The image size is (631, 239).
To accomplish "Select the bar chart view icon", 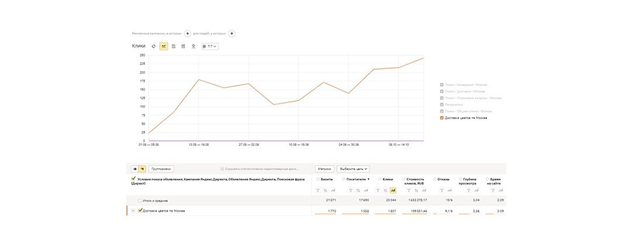I will (x=183, y=46).
